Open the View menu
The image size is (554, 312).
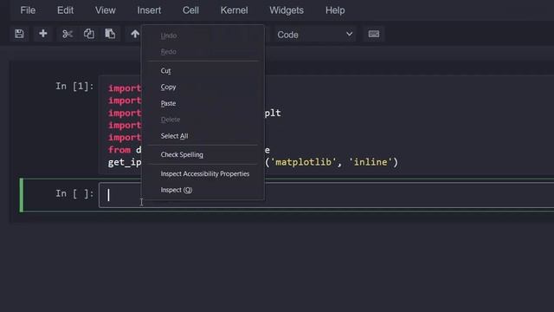[106, 10]
